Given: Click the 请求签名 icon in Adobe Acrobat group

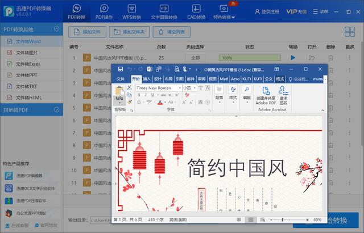Looking at the screenshot, I should (283, 90).
